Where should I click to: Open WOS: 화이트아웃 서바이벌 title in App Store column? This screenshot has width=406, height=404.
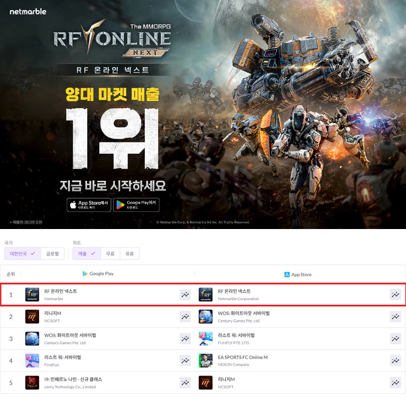click(244, 313)
